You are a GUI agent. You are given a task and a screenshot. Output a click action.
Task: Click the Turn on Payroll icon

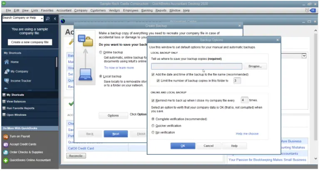click(6, 136)
